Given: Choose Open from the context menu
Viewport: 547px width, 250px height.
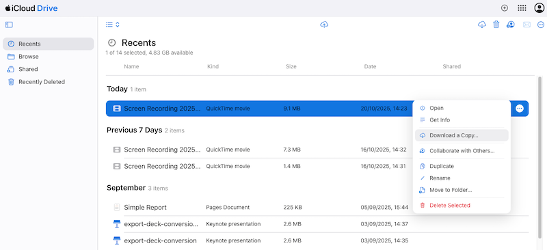Looking at the screenshot, I should coord(462,108).
